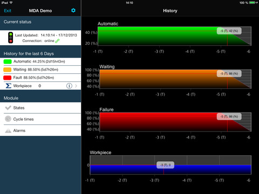Open the States module
This screenshot has height=194, width=259.
40,108
